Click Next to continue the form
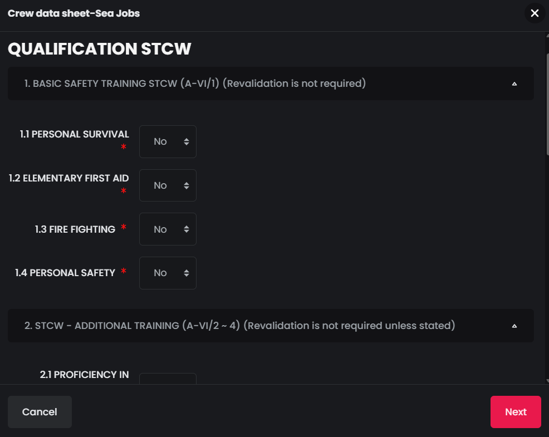This screenshot has width=549, height=437. 516,412
